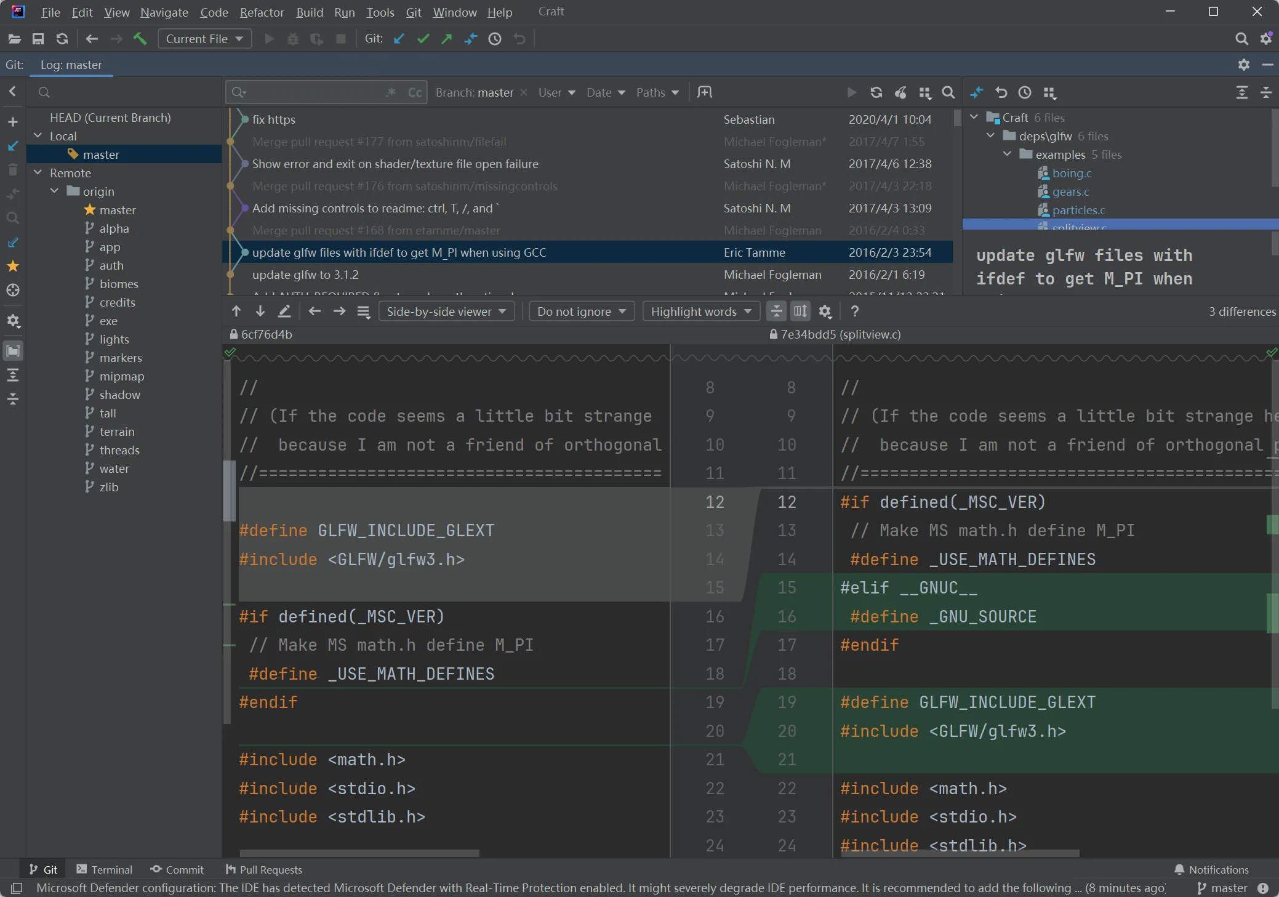Open the Navigate menu

(164, 12)
